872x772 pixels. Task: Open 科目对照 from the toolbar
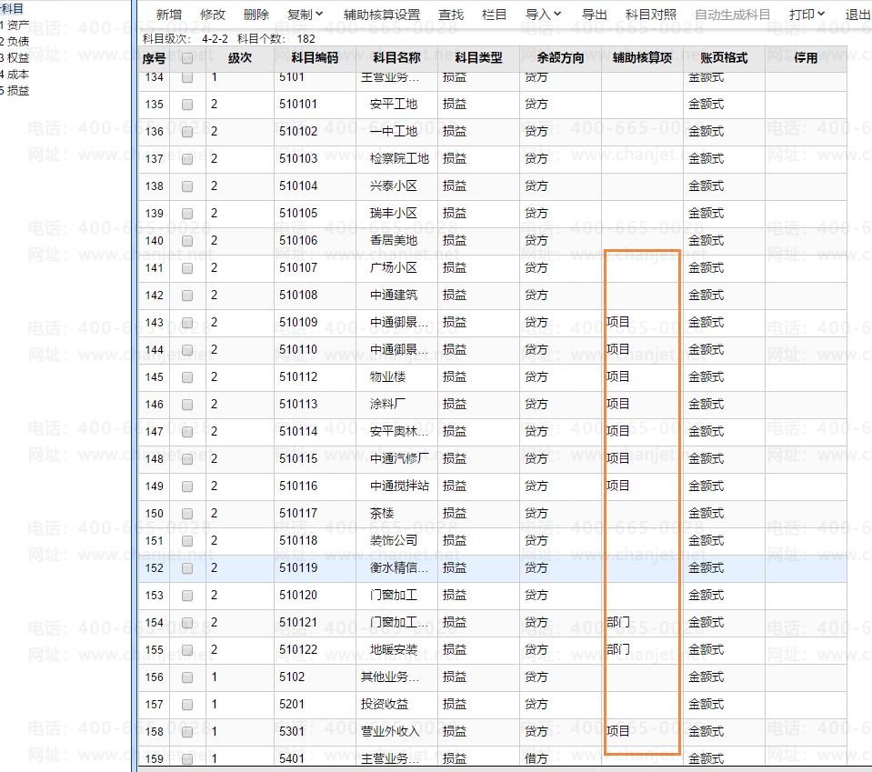coord(651,15)
